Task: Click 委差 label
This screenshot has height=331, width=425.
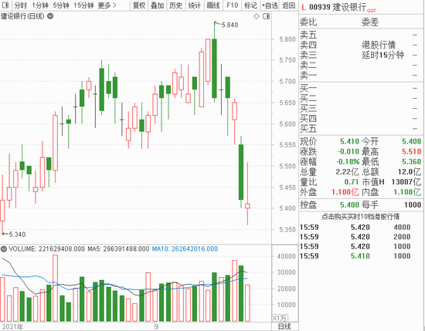Action: 370,22
